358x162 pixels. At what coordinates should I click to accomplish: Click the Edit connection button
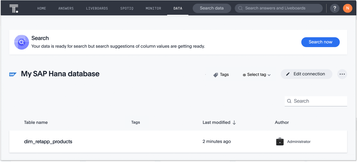click(x=306, y=74)
